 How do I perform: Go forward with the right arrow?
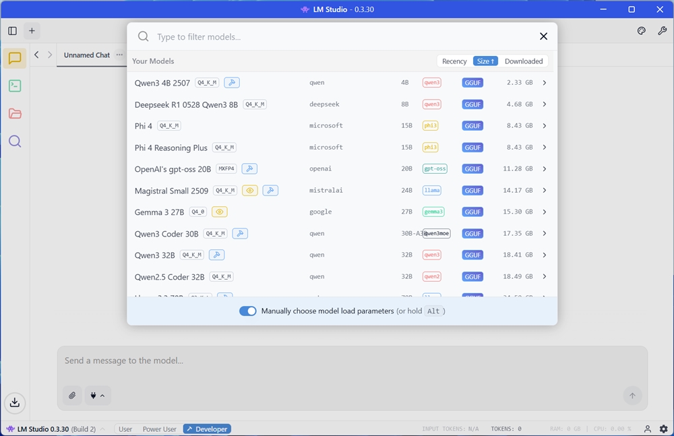50,55
